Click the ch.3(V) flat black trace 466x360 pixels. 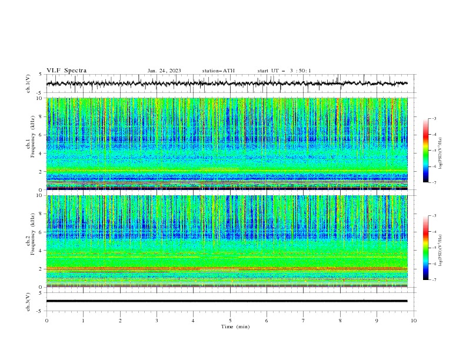pos(227,301)
